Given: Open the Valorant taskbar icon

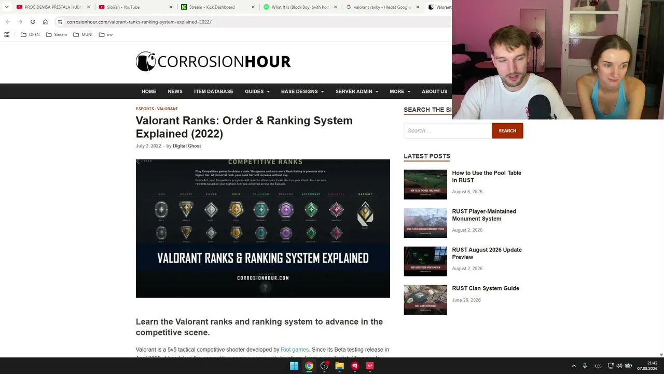Looking at the screenshot, I should (x=370, y=366).
